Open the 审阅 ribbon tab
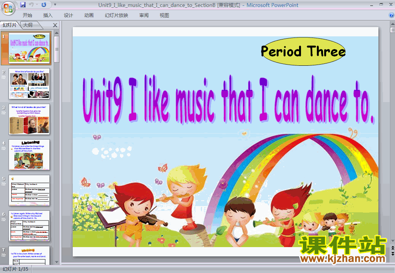395x273 pixels. (x=144, y=15)
